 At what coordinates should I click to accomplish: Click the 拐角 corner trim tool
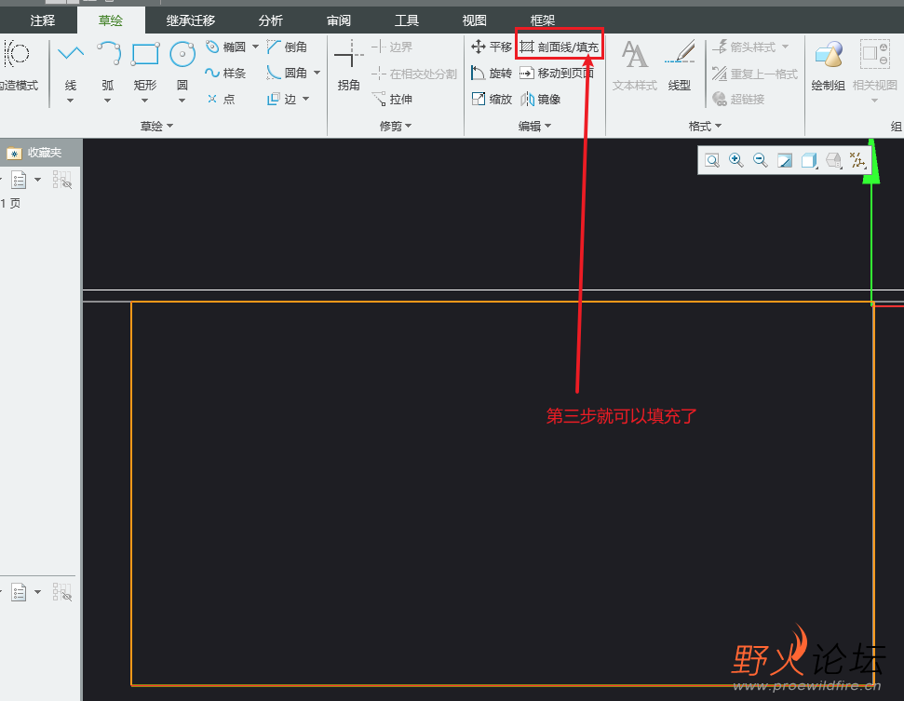pyautogui.click(x=349, y=65)
